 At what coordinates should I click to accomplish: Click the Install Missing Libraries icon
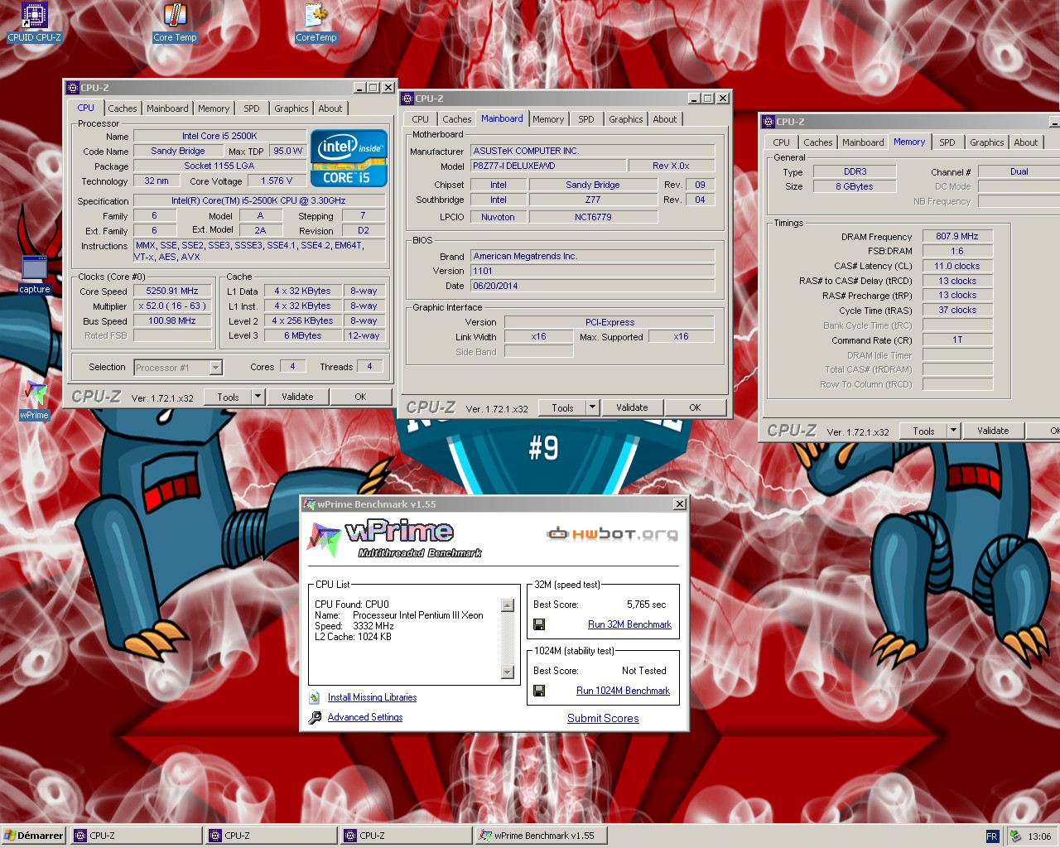pyautogui.click(x=315, y=698)
